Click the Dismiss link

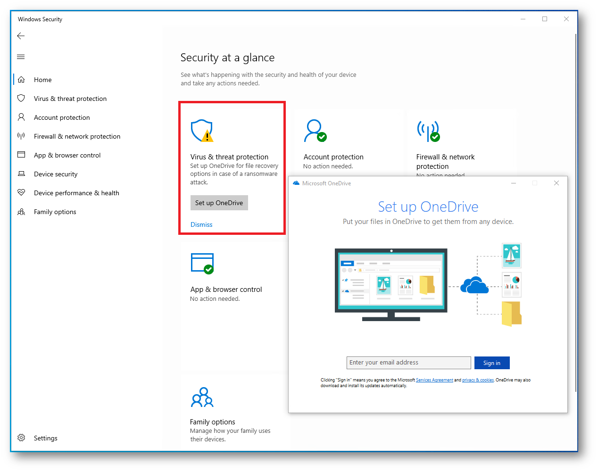pyautogui.click(x=201, y=224)
